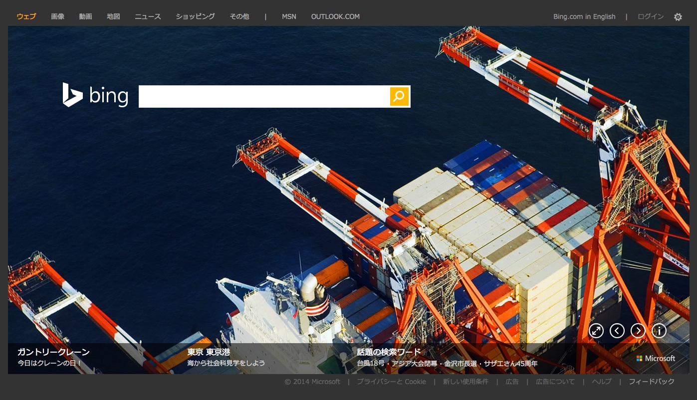Viewport: 697px width, 400px height.
Task: Open the ニュース (News) tab
Action: coord(148,16)
